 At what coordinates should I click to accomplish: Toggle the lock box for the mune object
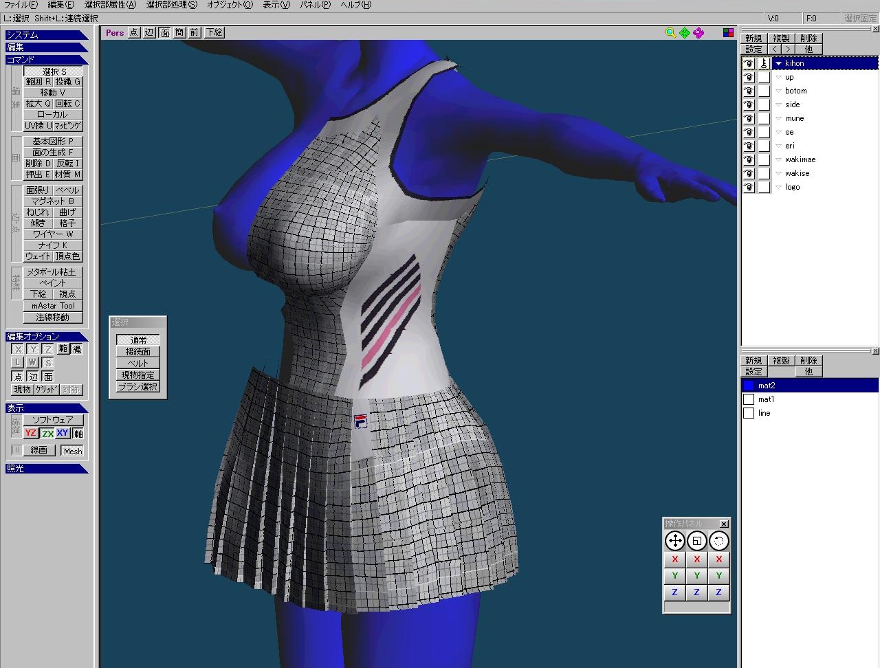[764, 118]
